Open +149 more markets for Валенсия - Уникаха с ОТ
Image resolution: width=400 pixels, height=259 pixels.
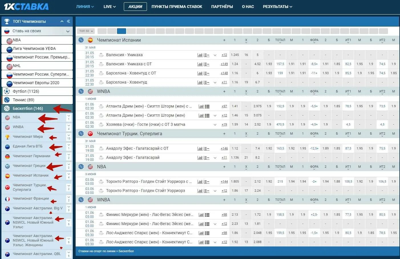[224, 64]
